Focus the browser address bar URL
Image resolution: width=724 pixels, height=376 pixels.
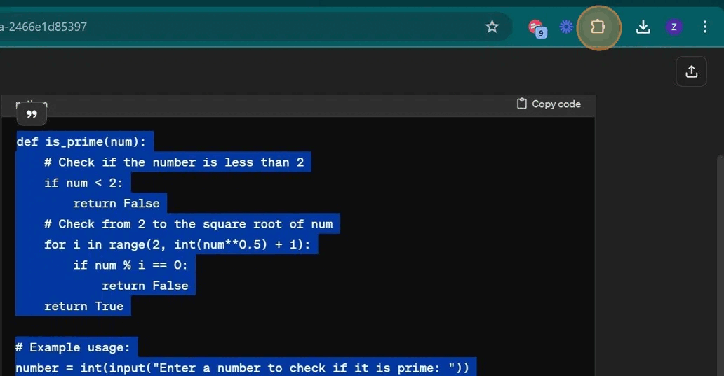coord(210,27)
